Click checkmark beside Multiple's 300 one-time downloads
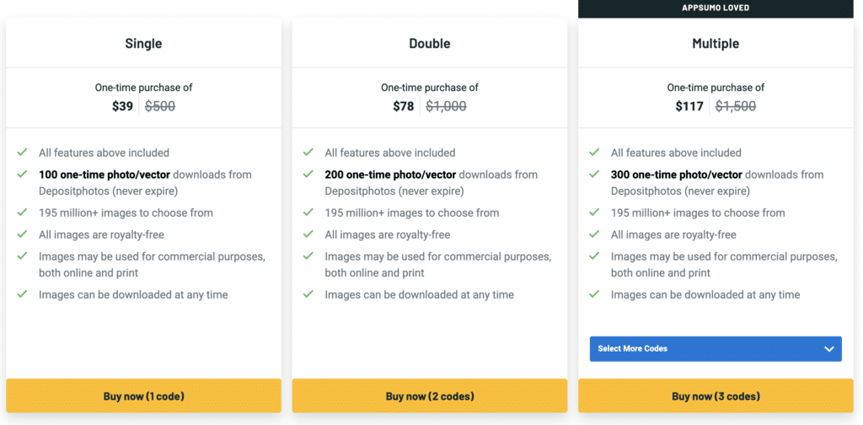 point(594,175)
